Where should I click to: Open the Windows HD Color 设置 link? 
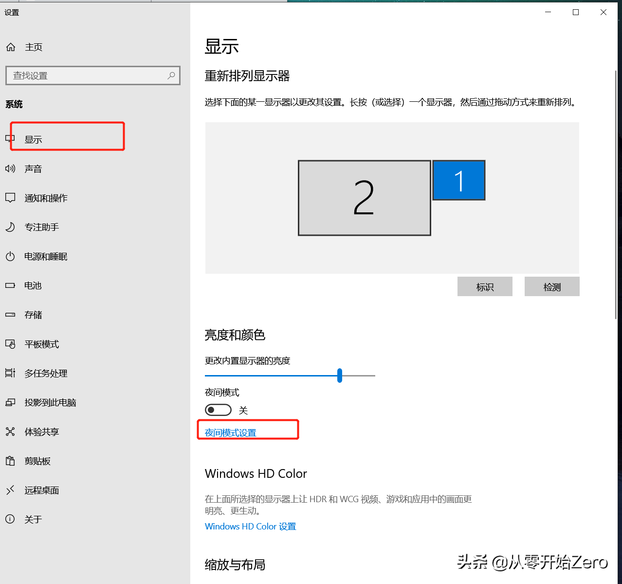pos(251,526)
